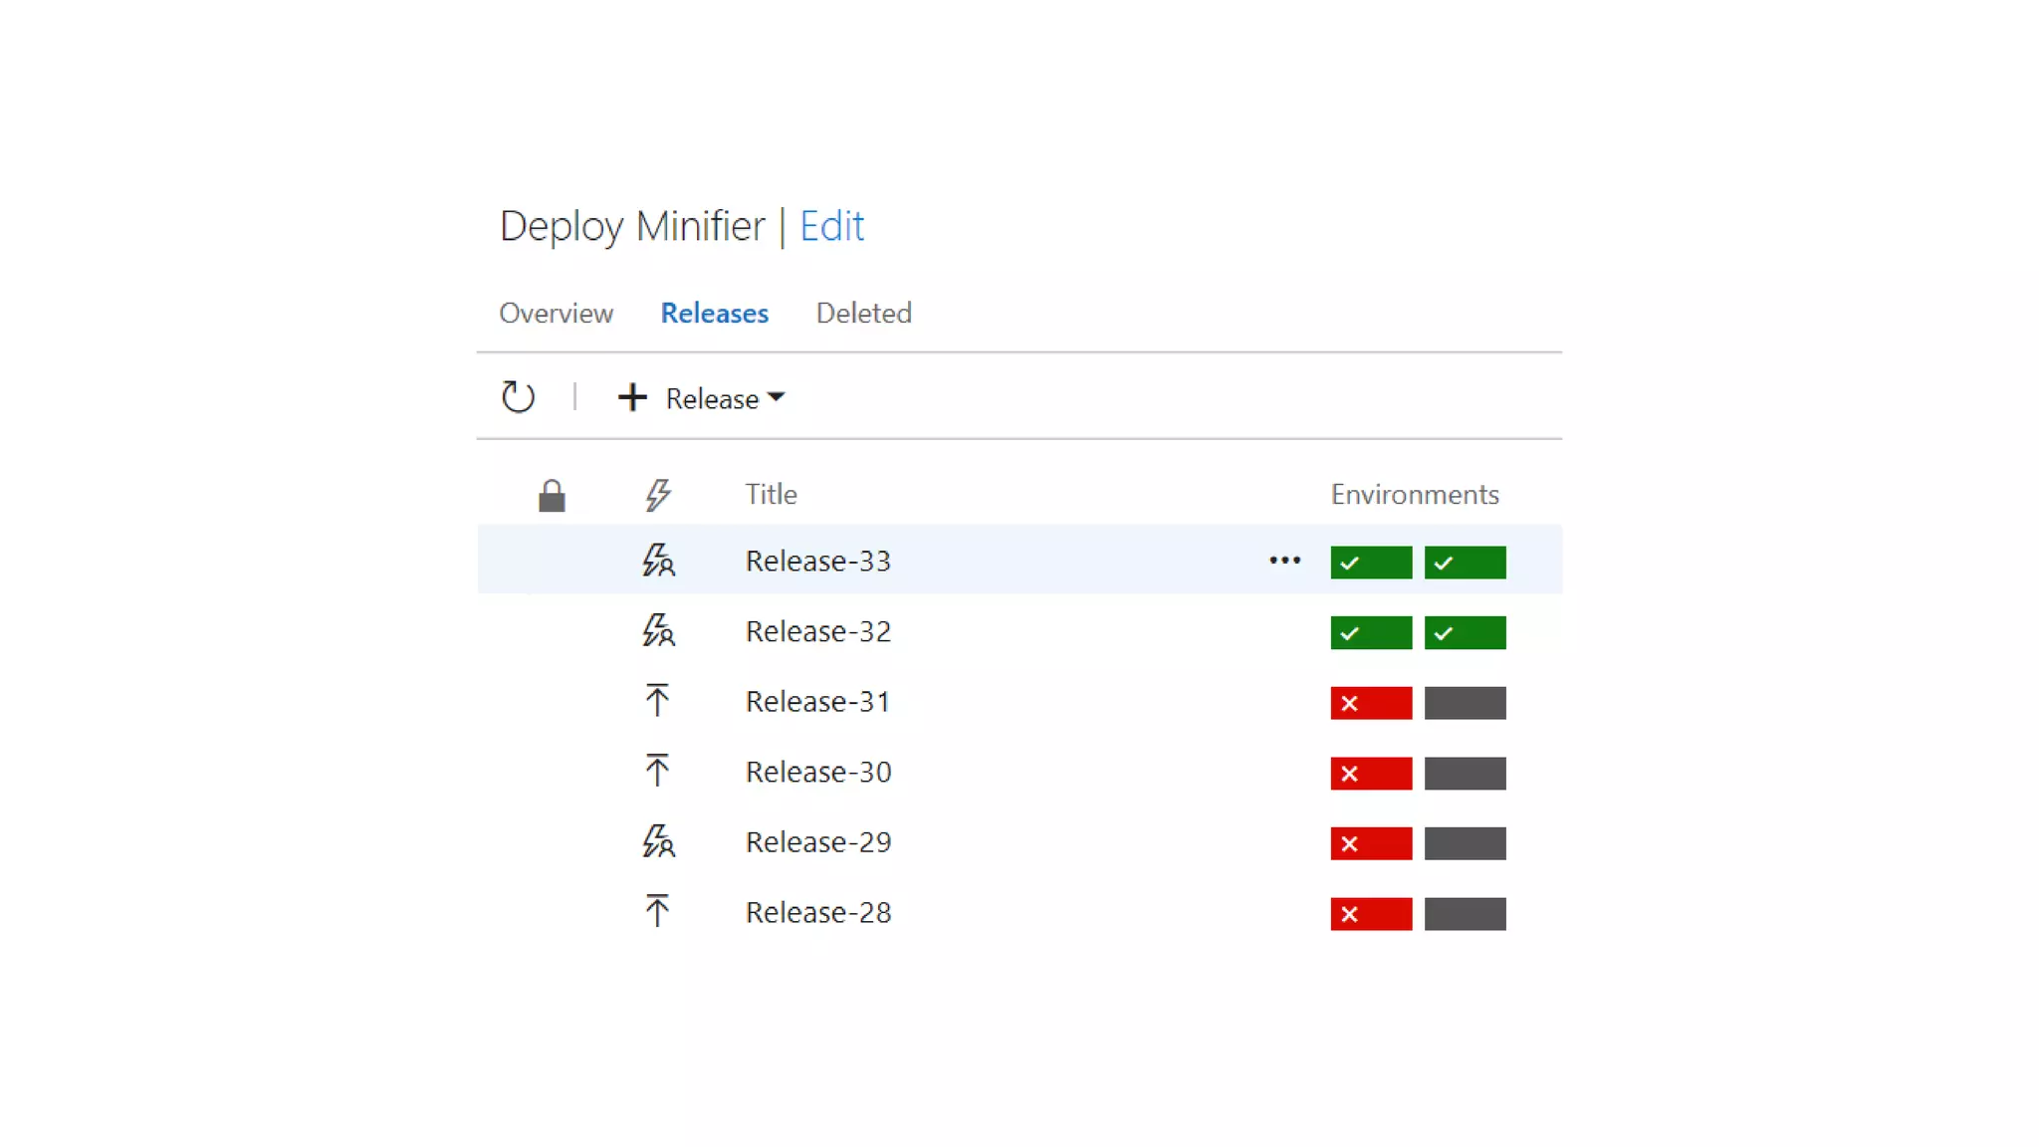2039x1147 pixels.
Task: Click the plus icon beside Release
Action: coord(632,398)
